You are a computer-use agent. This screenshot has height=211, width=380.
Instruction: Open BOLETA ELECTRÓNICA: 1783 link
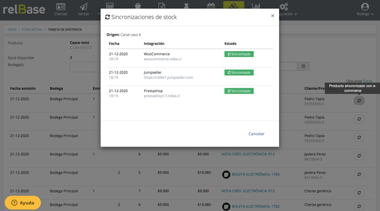pos(255,175)
